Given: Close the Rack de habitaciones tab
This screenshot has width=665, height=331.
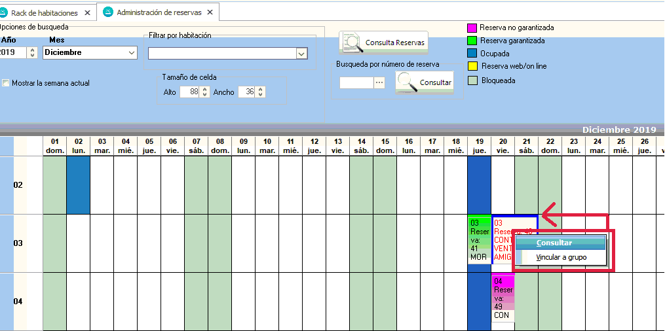Looking at the screenshot, I should coord(88,13).
